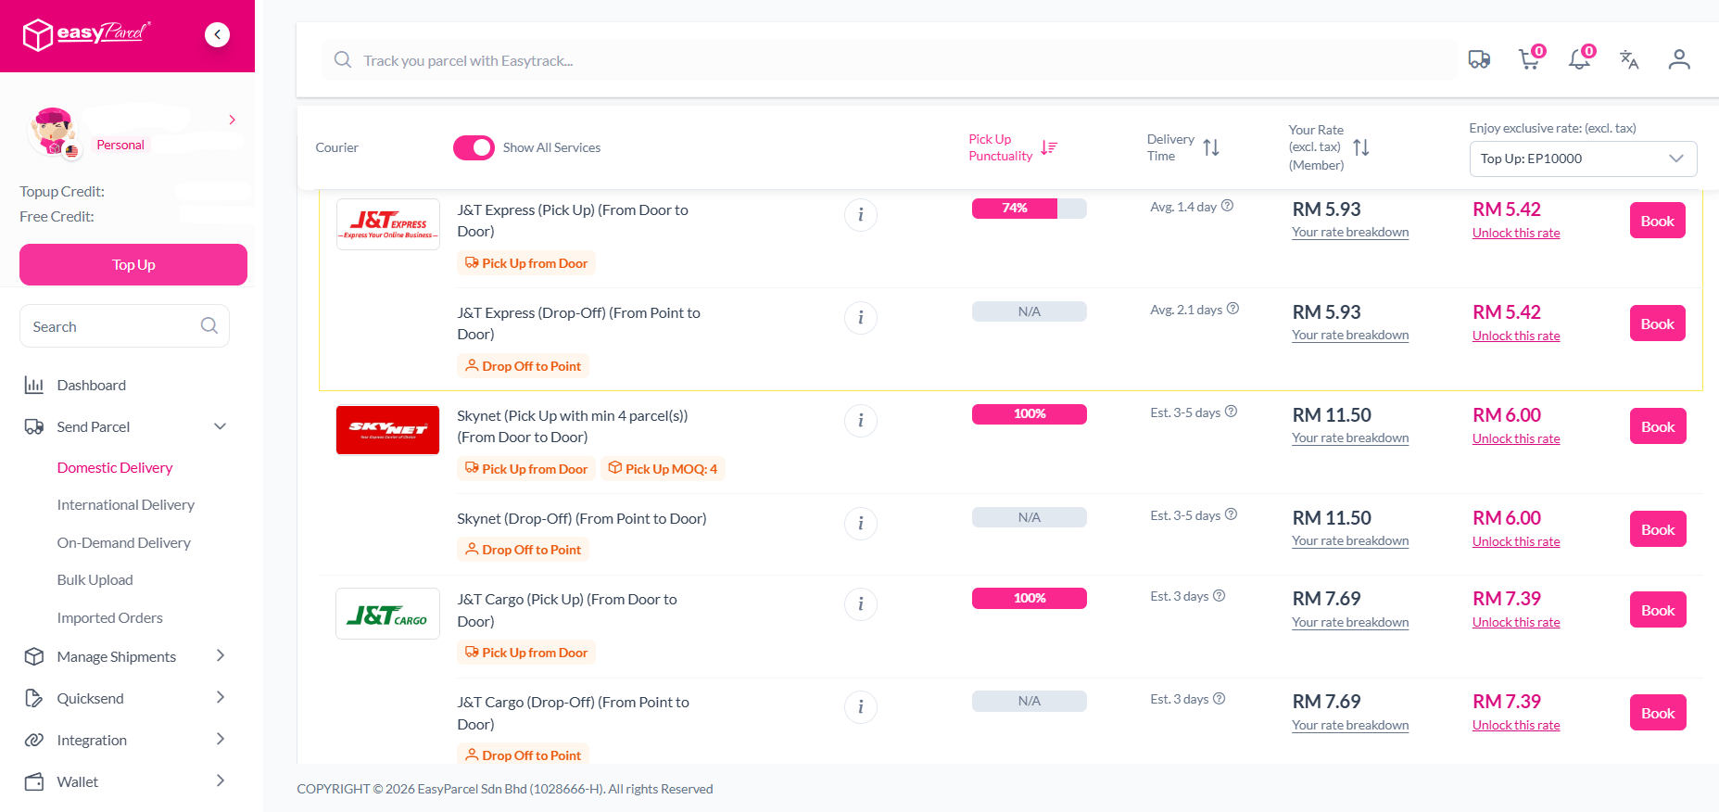The image size is (1719, 812).
Task: Toggle Show All Services switch
Action: coord(474,147)
